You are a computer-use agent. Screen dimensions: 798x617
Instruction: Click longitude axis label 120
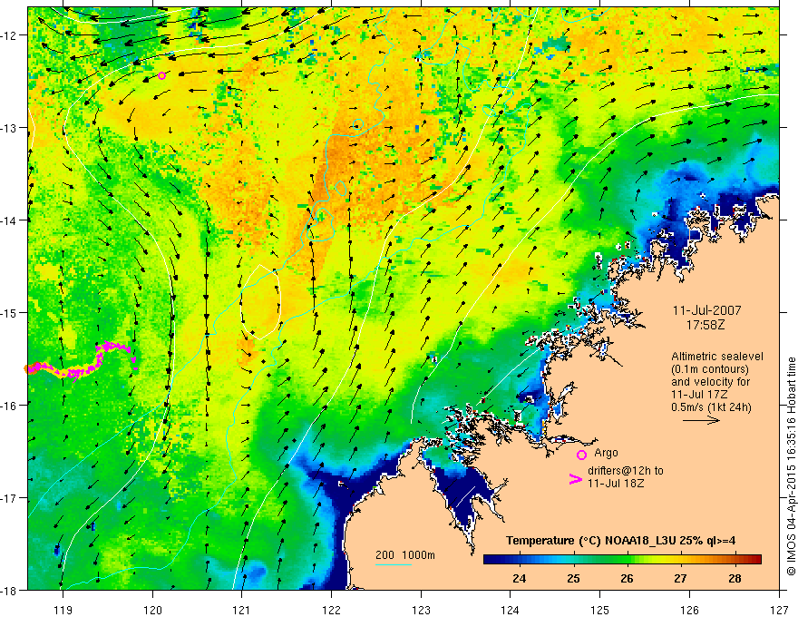point(152,609)
